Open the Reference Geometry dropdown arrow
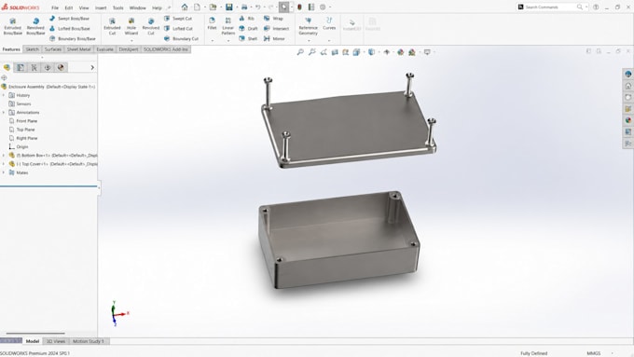This screenshot has width=634, height=357. (309, 40)
